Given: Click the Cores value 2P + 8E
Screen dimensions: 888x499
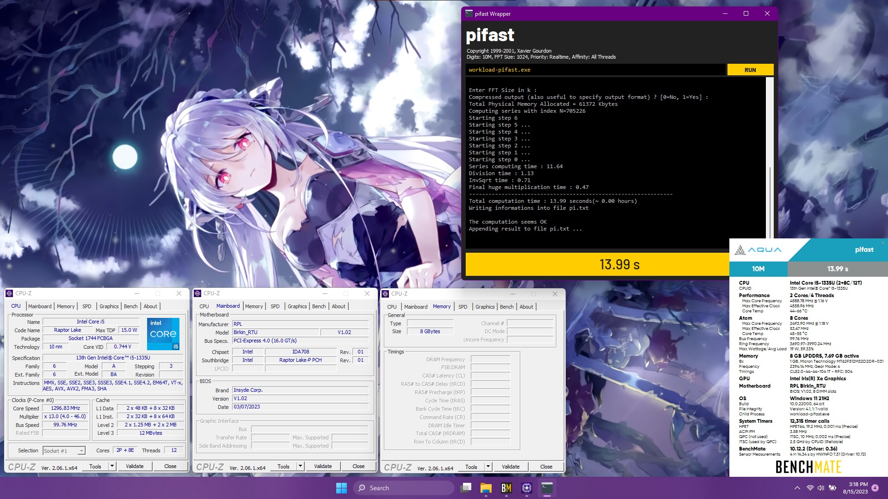Looking at the screenshot, I should point(125,450).
